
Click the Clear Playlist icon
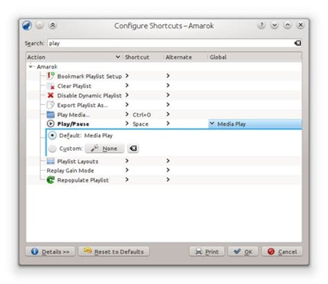click(x=51, y=86)
